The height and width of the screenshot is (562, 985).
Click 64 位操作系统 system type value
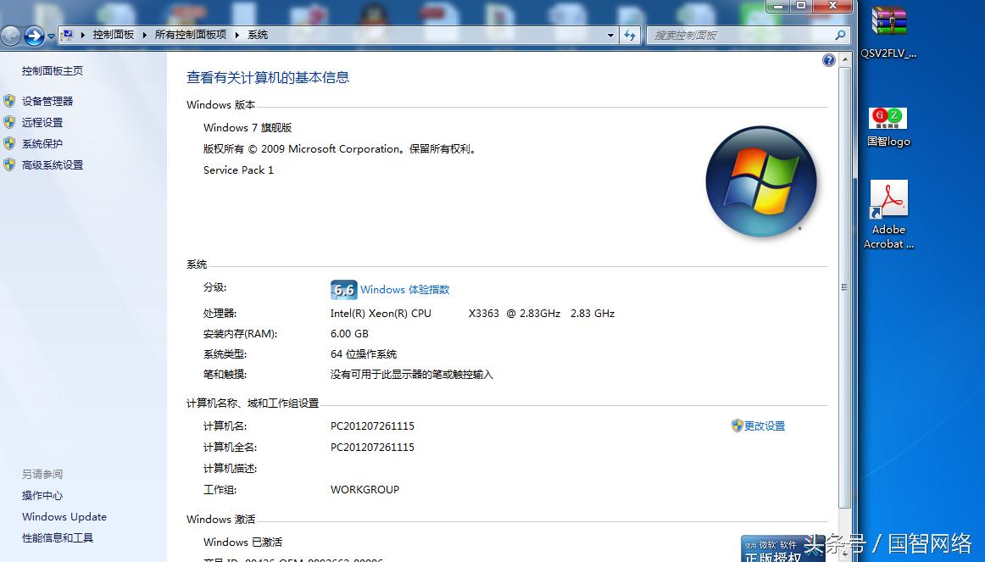[x=364, y=354]
